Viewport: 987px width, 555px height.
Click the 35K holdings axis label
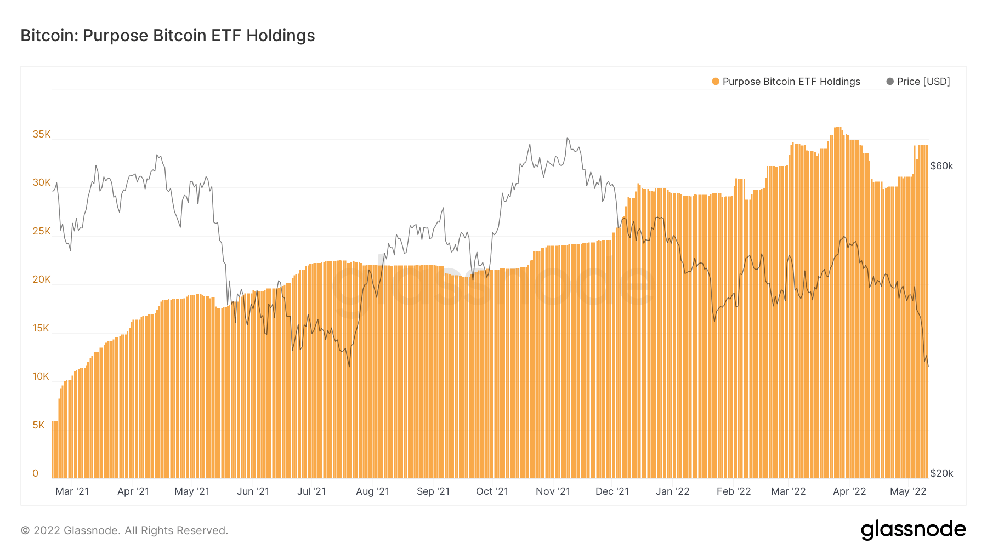[x=42, y=134]
